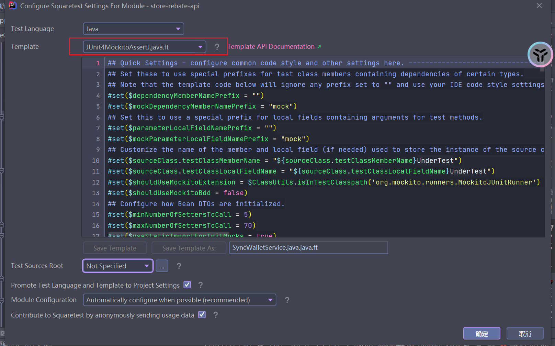The image size is (555, 346).
Task: Click the maxNumberOfSettersToCall line
Action: [182, 225]
